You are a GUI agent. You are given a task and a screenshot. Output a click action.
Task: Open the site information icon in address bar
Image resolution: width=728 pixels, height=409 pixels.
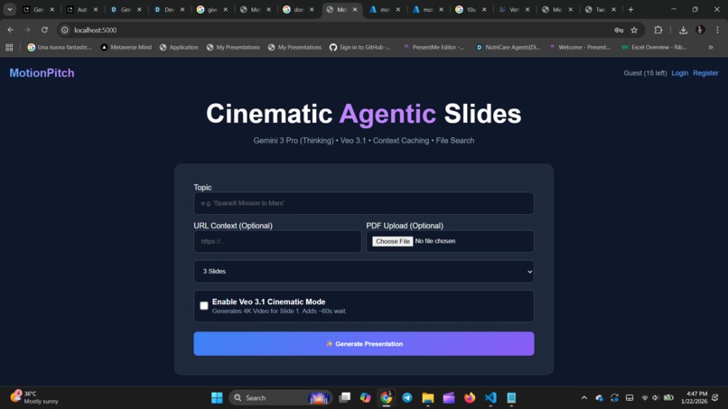(x=65, y=30)
